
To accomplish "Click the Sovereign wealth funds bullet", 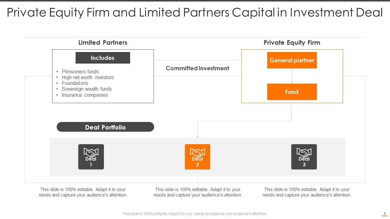I will (x=87, y=89).
